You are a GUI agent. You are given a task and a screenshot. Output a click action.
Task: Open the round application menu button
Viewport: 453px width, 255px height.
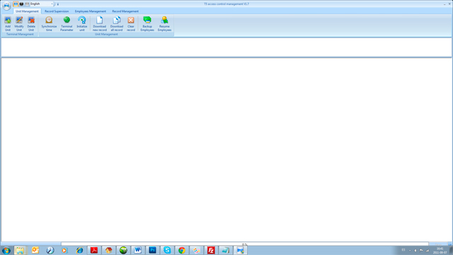pos(6,5)
